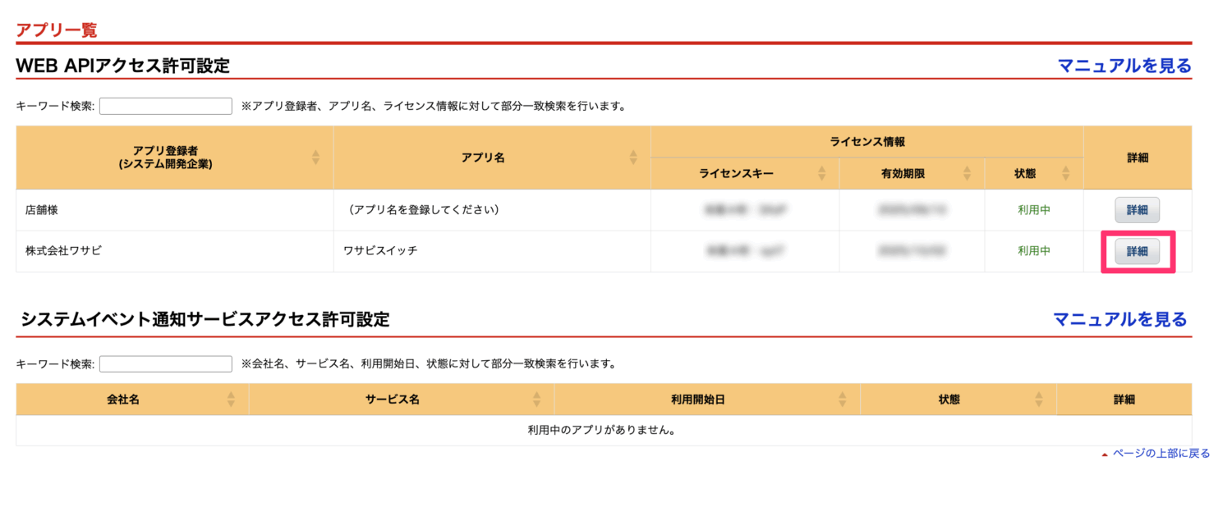Open システムイベント通知 マニュアルを見る link
This screenshot has width=1232, height=530.
[1120, 319]
